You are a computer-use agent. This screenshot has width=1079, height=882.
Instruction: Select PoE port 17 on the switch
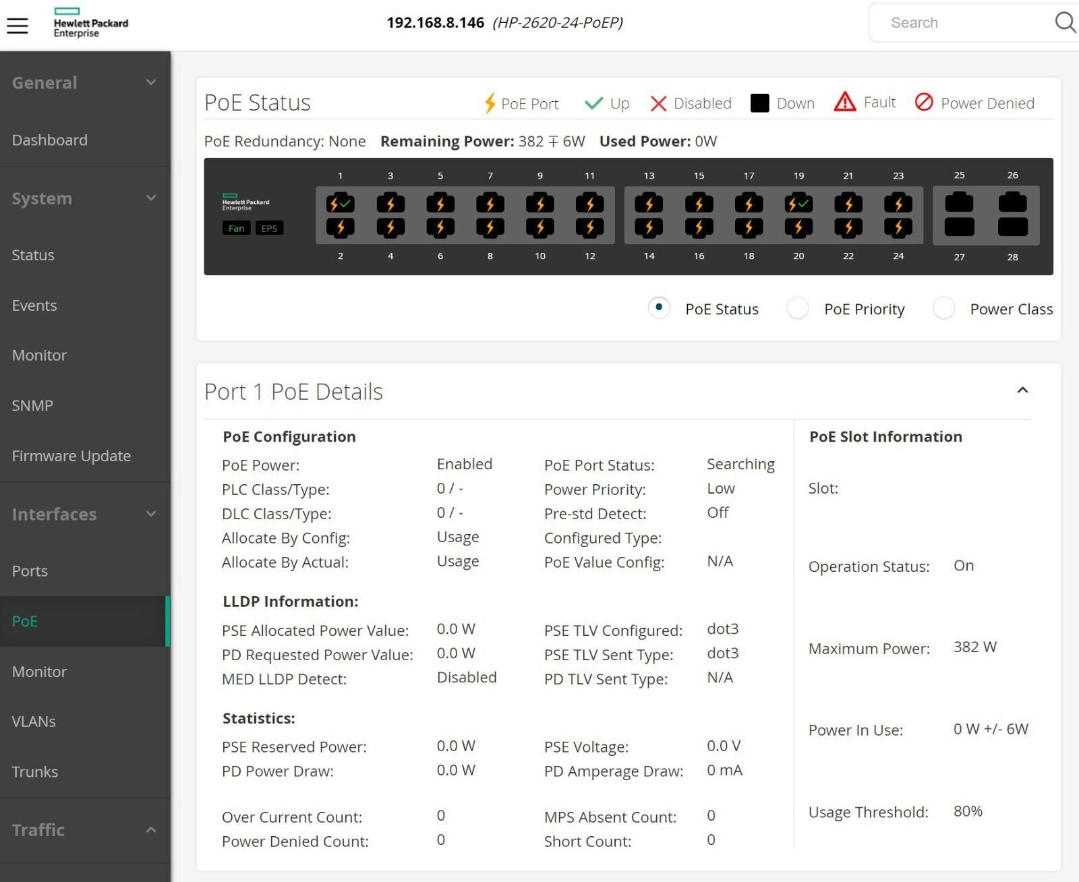(749, 203)
